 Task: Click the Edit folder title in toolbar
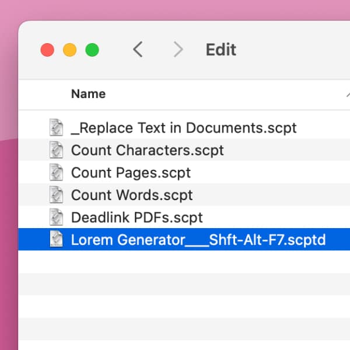[221, 50]
